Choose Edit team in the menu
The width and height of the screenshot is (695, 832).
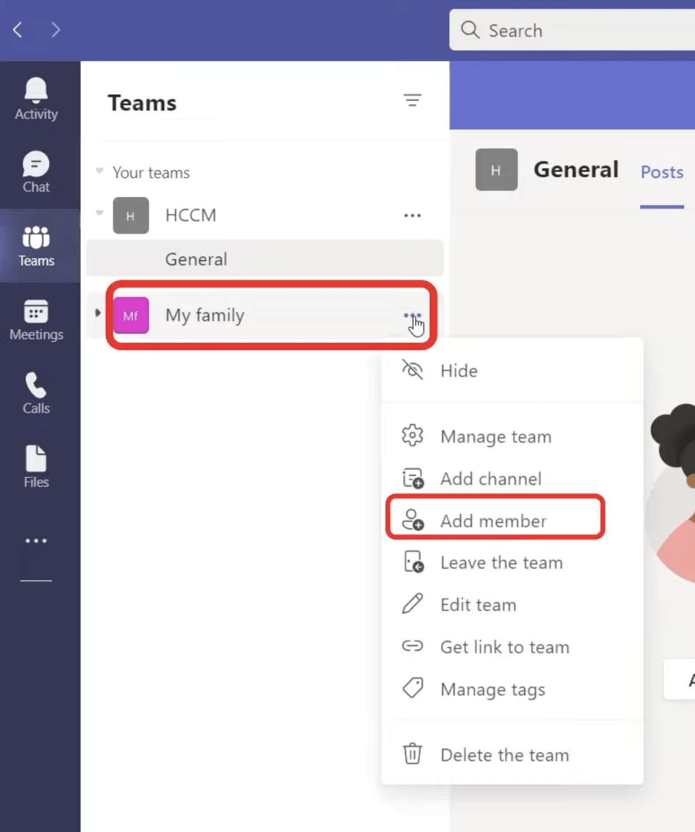[513, 605]
